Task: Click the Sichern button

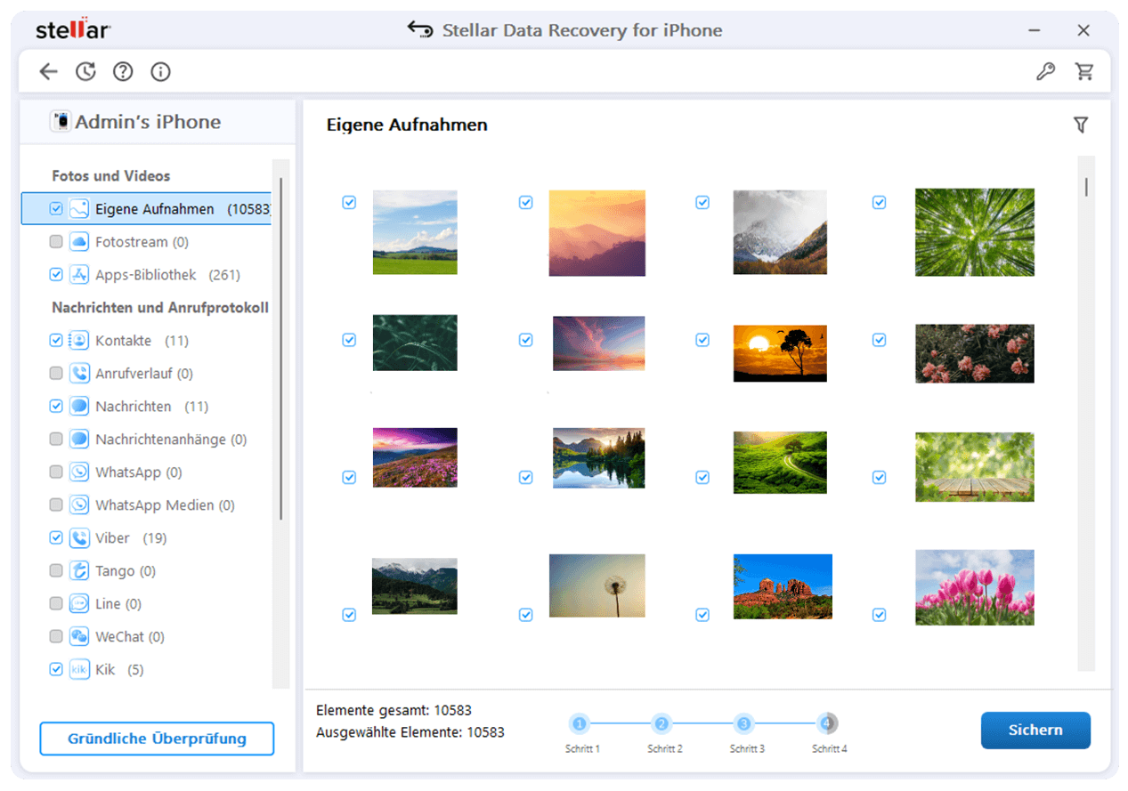Action: coord(1035,730)
